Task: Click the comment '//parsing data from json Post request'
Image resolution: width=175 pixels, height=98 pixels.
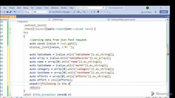Action: 58,40
